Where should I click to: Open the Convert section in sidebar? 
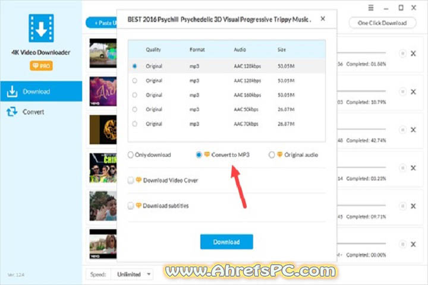[41, 112]
